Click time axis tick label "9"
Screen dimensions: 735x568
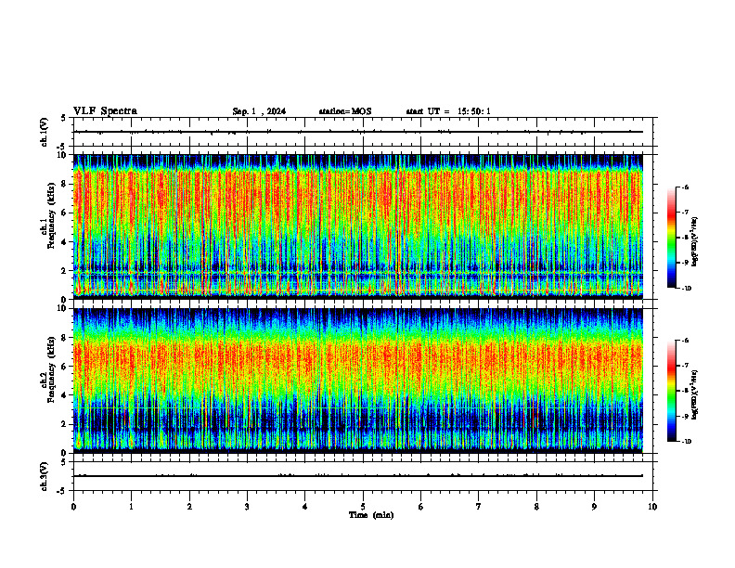(594, 507)
